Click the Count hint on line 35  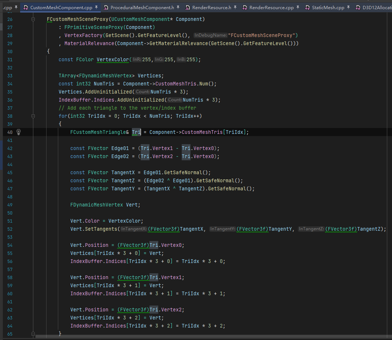[143, 92]
